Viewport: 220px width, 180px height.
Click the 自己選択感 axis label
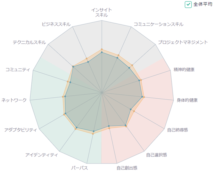[156, 155]
